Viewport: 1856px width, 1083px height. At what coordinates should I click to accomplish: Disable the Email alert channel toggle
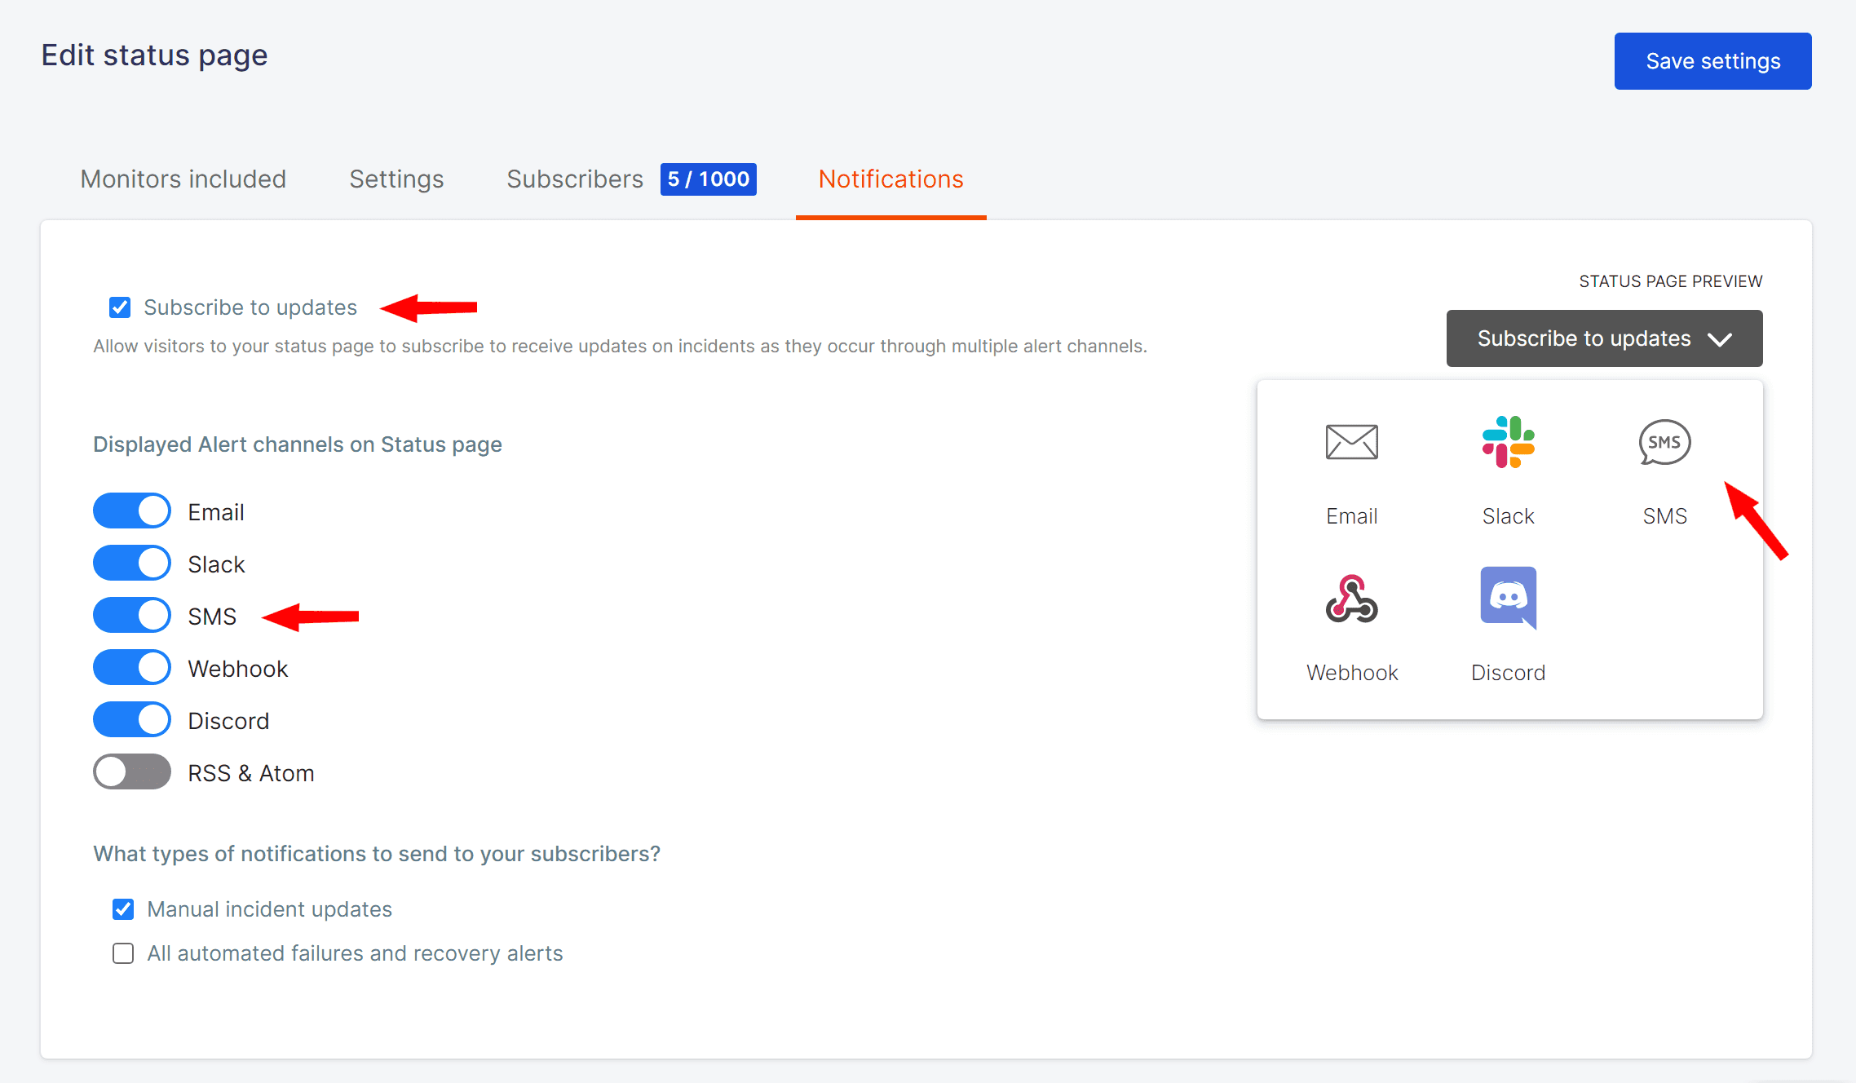132,511
